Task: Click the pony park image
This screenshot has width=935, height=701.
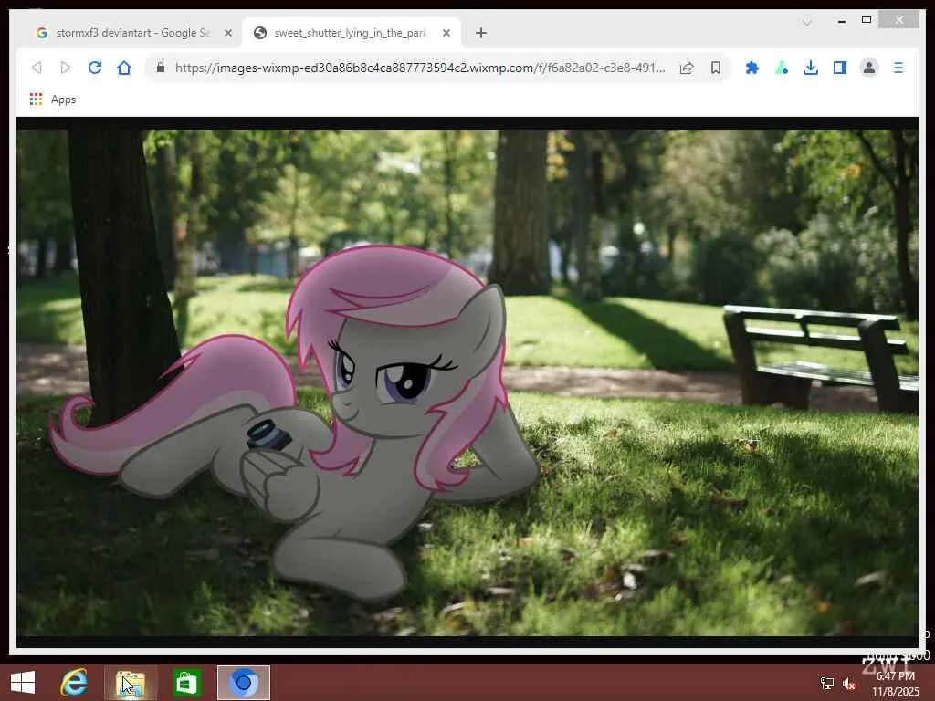Action: [467, 382]
